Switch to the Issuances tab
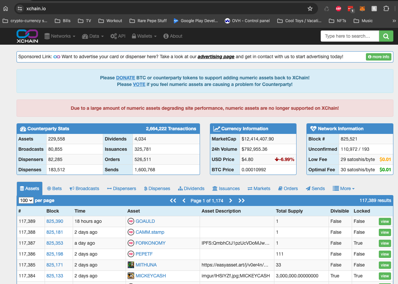 226,188
